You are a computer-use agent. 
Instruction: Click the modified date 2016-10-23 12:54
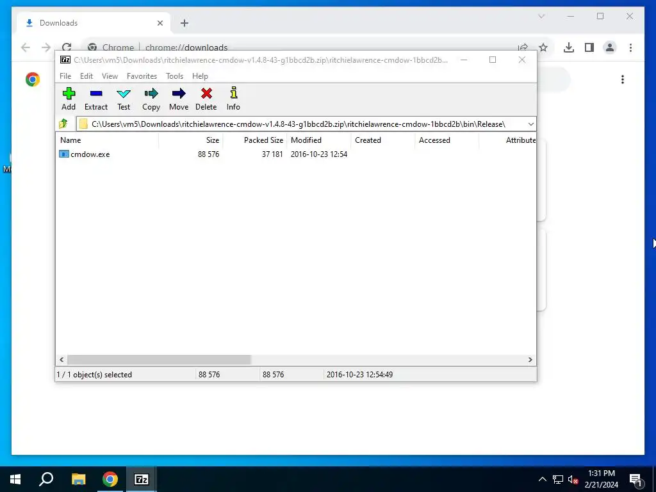click(x=319, y=154)
